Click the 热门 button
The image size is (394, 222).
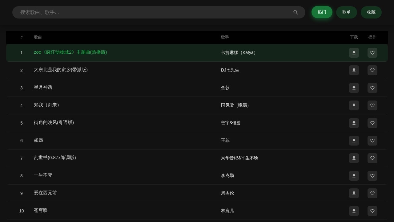pyautogui.click(x=322, y=12)
